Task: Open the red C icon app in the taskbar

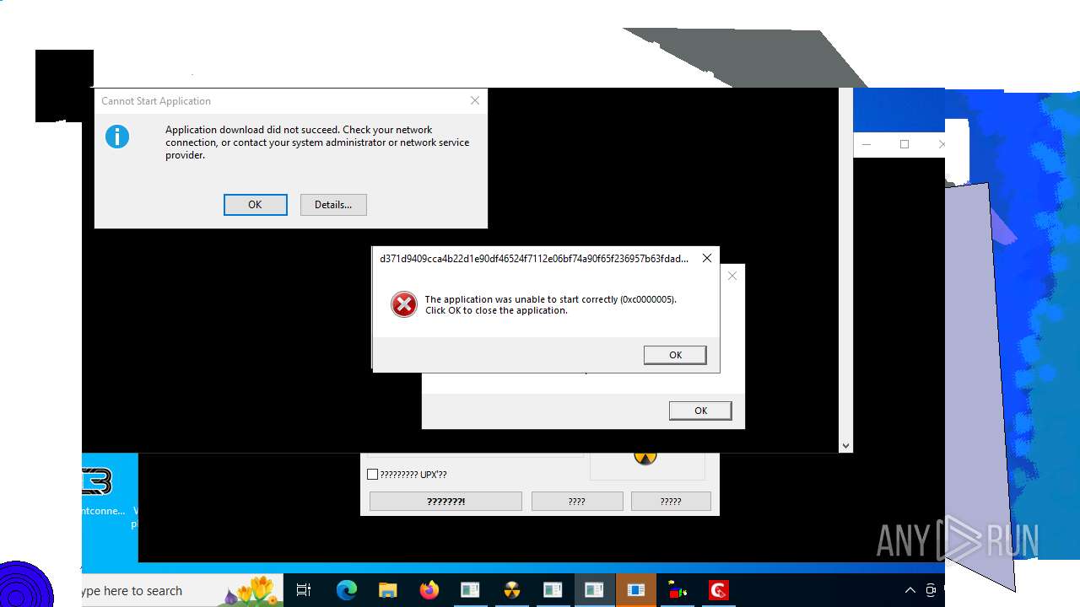Action: point(718,591)
